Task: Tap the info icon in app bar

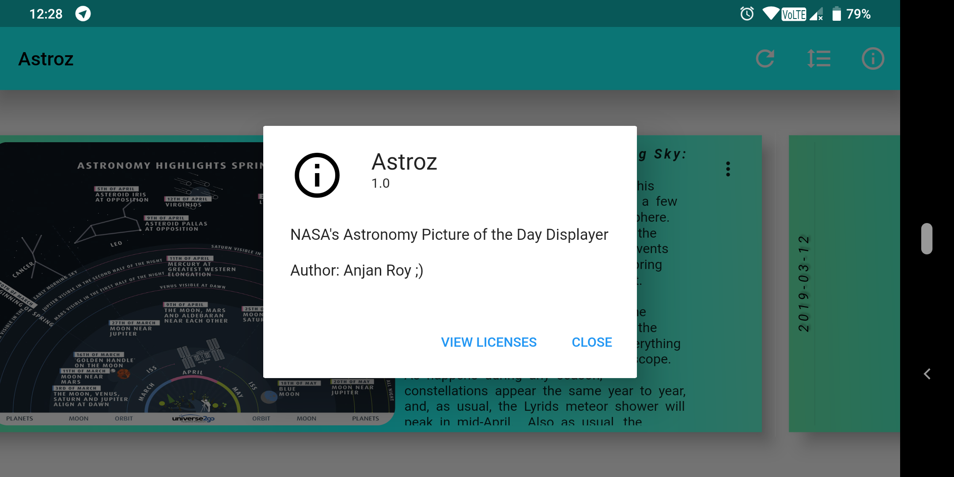Action: click(x=873, y=59)
